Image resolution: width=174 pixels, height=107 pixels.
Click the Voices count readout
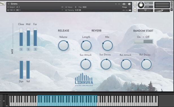[76, 7]
